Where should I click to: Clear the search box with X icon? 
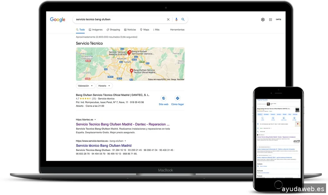(x=168, y=19)
